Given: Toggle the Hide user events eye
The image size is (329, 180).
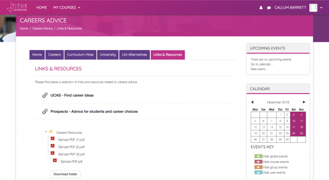Looking at the screenshot, I should tap(258, 172).
